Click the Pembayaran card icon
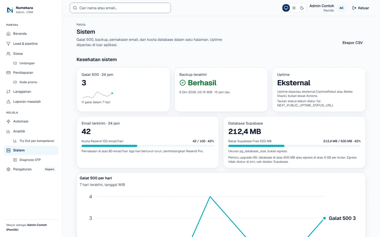 tap(9, 73)
